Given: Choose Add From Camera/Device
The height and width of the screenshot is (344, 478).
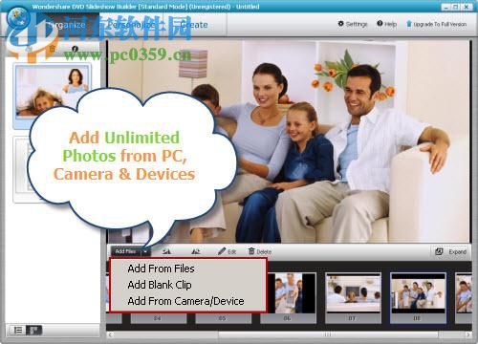Looking at the screenshot, I should [x=185, y=301].
